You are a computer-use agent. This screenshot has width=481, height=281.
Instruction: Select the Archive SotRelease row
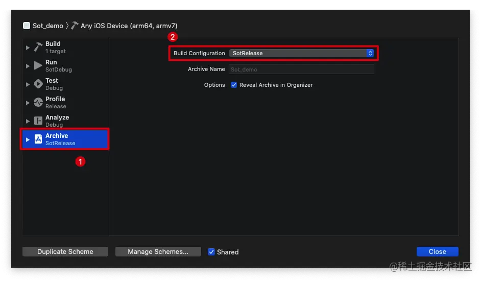(65, 139)
